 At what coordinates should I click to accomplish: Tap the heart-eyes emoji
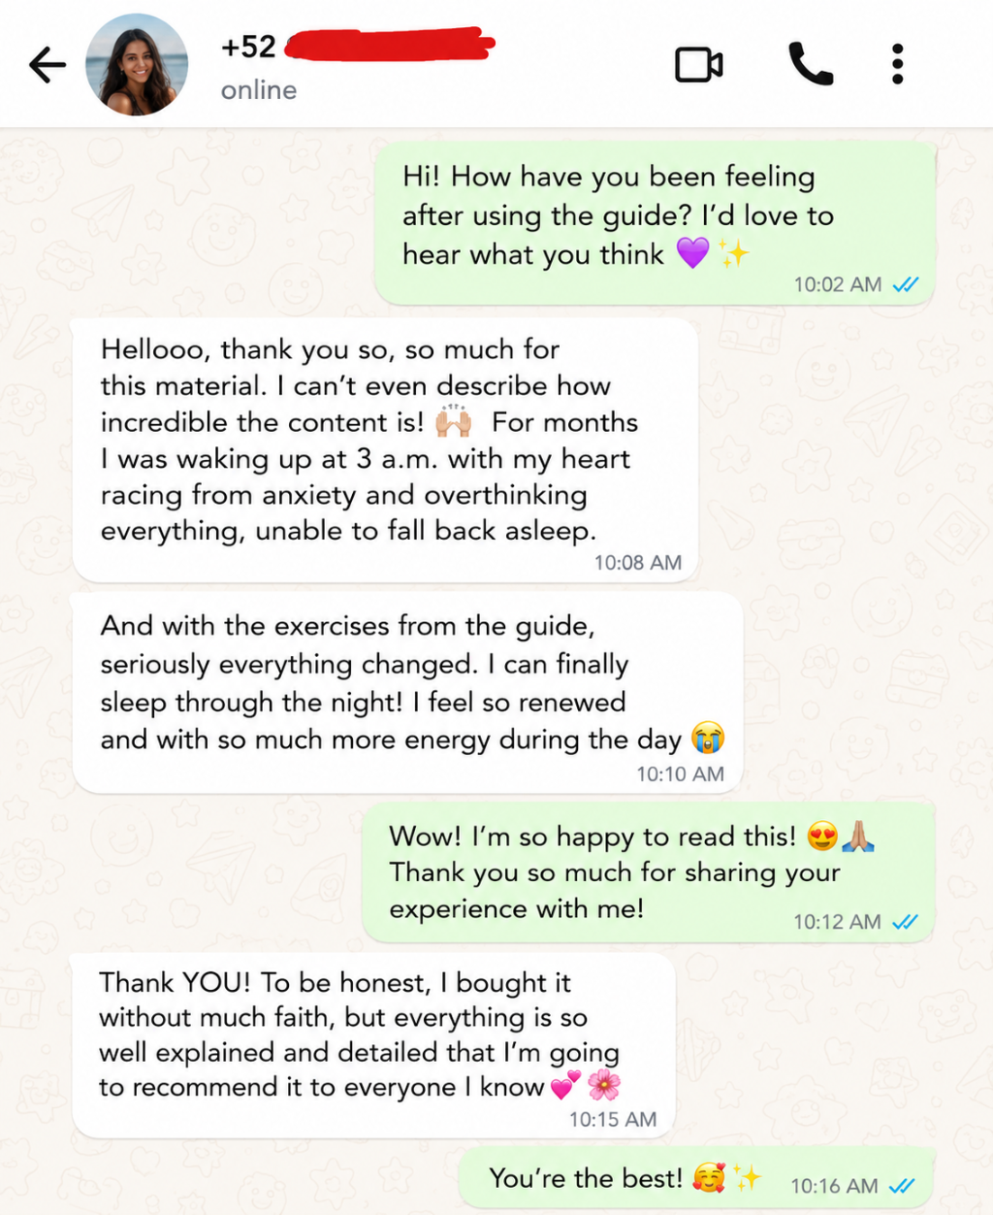[822, 836]
